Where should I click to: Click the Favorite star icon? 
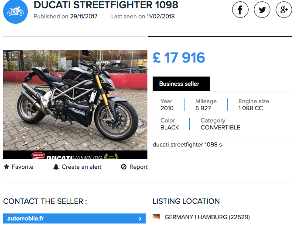click(x=7, y=167)
